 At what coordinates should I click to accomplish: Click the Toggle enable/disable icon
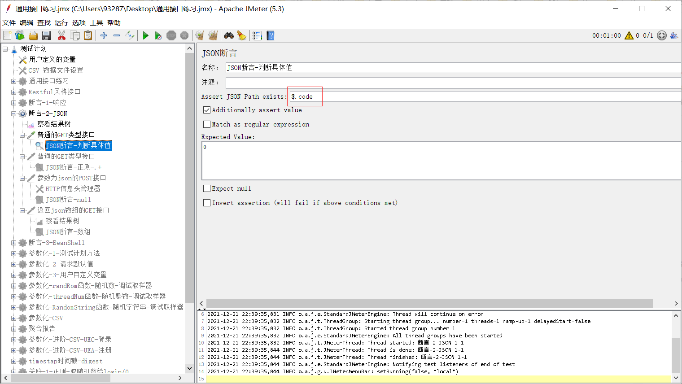pyautogui.click(x=130, y=35)
